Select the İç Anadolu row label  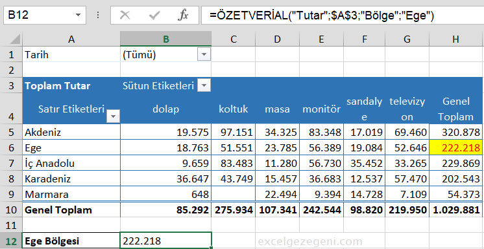tap(71, 163)
